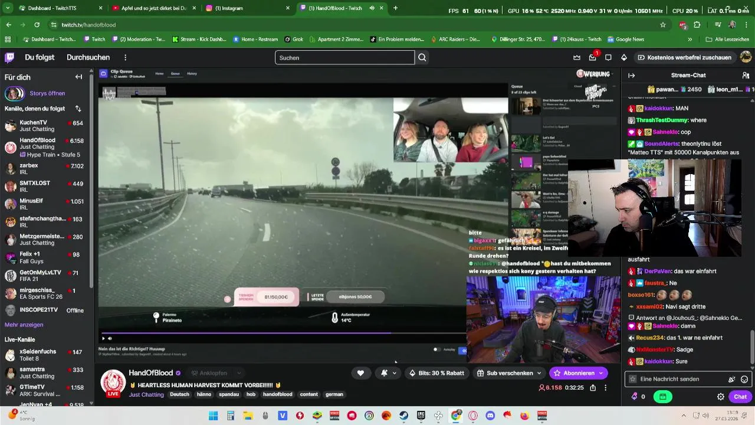Collapse the Stream-Chat panel arrow

(x=631, y=76)
